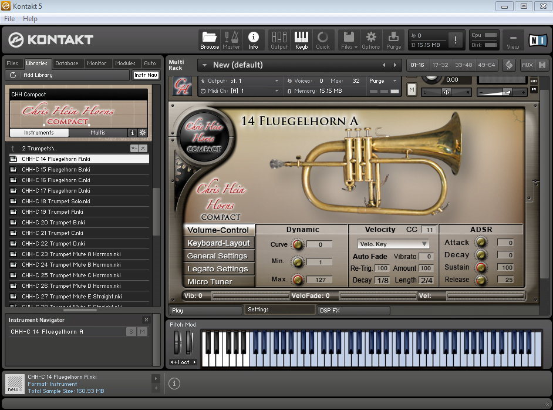553x410 pixels.
Task: Click the NI logo
Action: point(538,40)
